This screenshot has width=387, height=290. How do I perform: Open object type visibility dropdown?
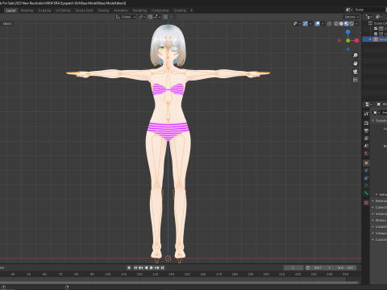pos(297,23)
